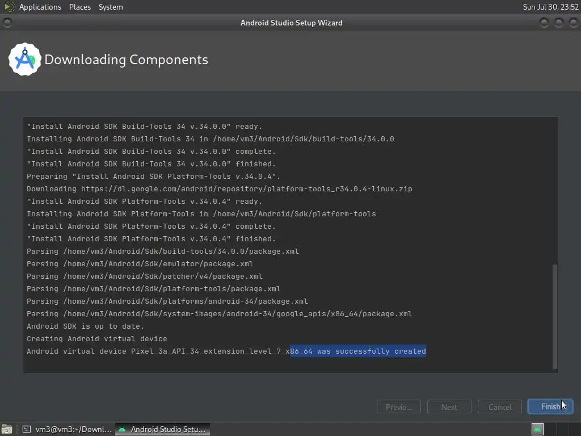Screen dimensions: 581x436
Task: Click 'Platform-Tools v.34.0.4 finished' line
Action: click(x=151, y=239)
